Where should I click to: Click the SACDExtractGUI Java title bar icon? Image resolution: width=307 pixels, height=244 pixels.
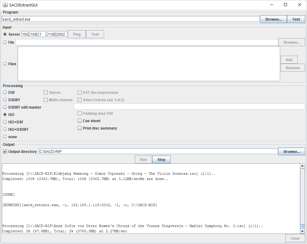coord(5,5)
